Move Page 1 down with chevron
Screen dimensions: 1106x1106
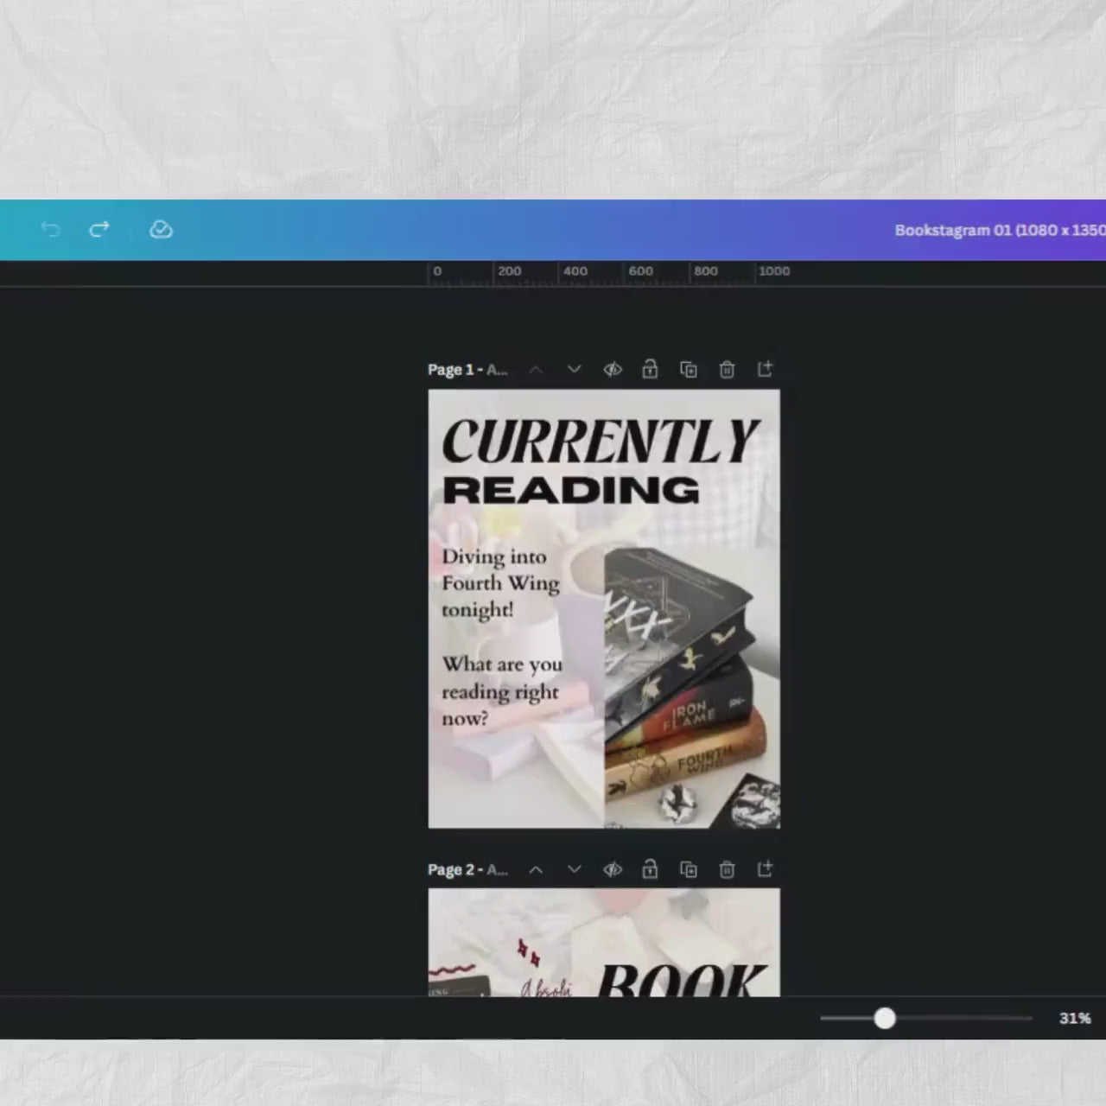pyautogui.click(x=574, y=370)
